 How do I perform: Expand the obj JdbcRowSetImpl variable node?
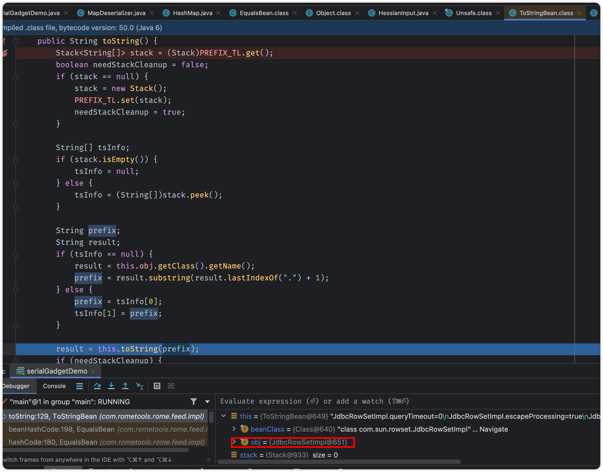[x=234, y=442]
